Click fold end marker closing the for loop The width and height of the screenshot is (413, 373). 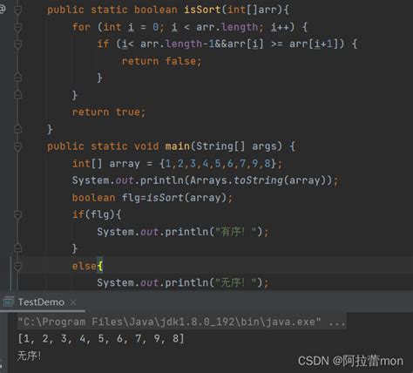pos(17,94)
